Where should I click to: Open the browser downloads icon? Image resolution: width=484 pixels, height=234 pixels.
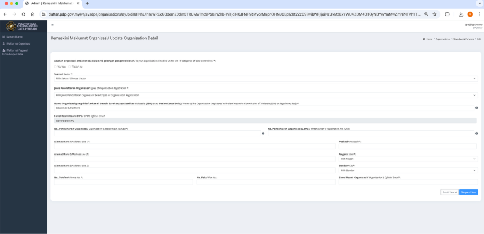point(461,14)
